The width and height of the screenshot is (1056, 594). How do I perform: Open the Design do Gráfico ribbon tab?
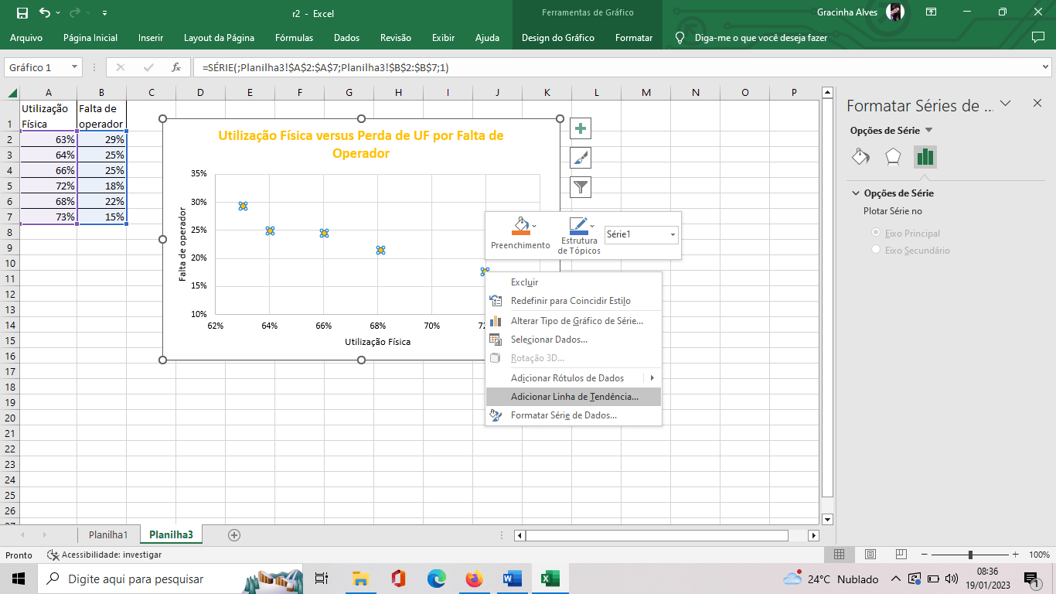[x=557, y=37]
